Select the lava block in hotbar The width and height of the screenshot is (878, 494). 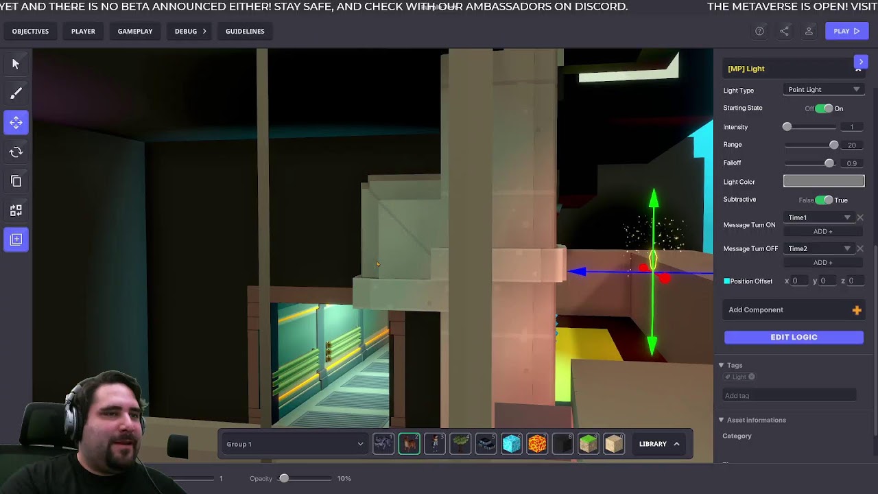[537, 444]
